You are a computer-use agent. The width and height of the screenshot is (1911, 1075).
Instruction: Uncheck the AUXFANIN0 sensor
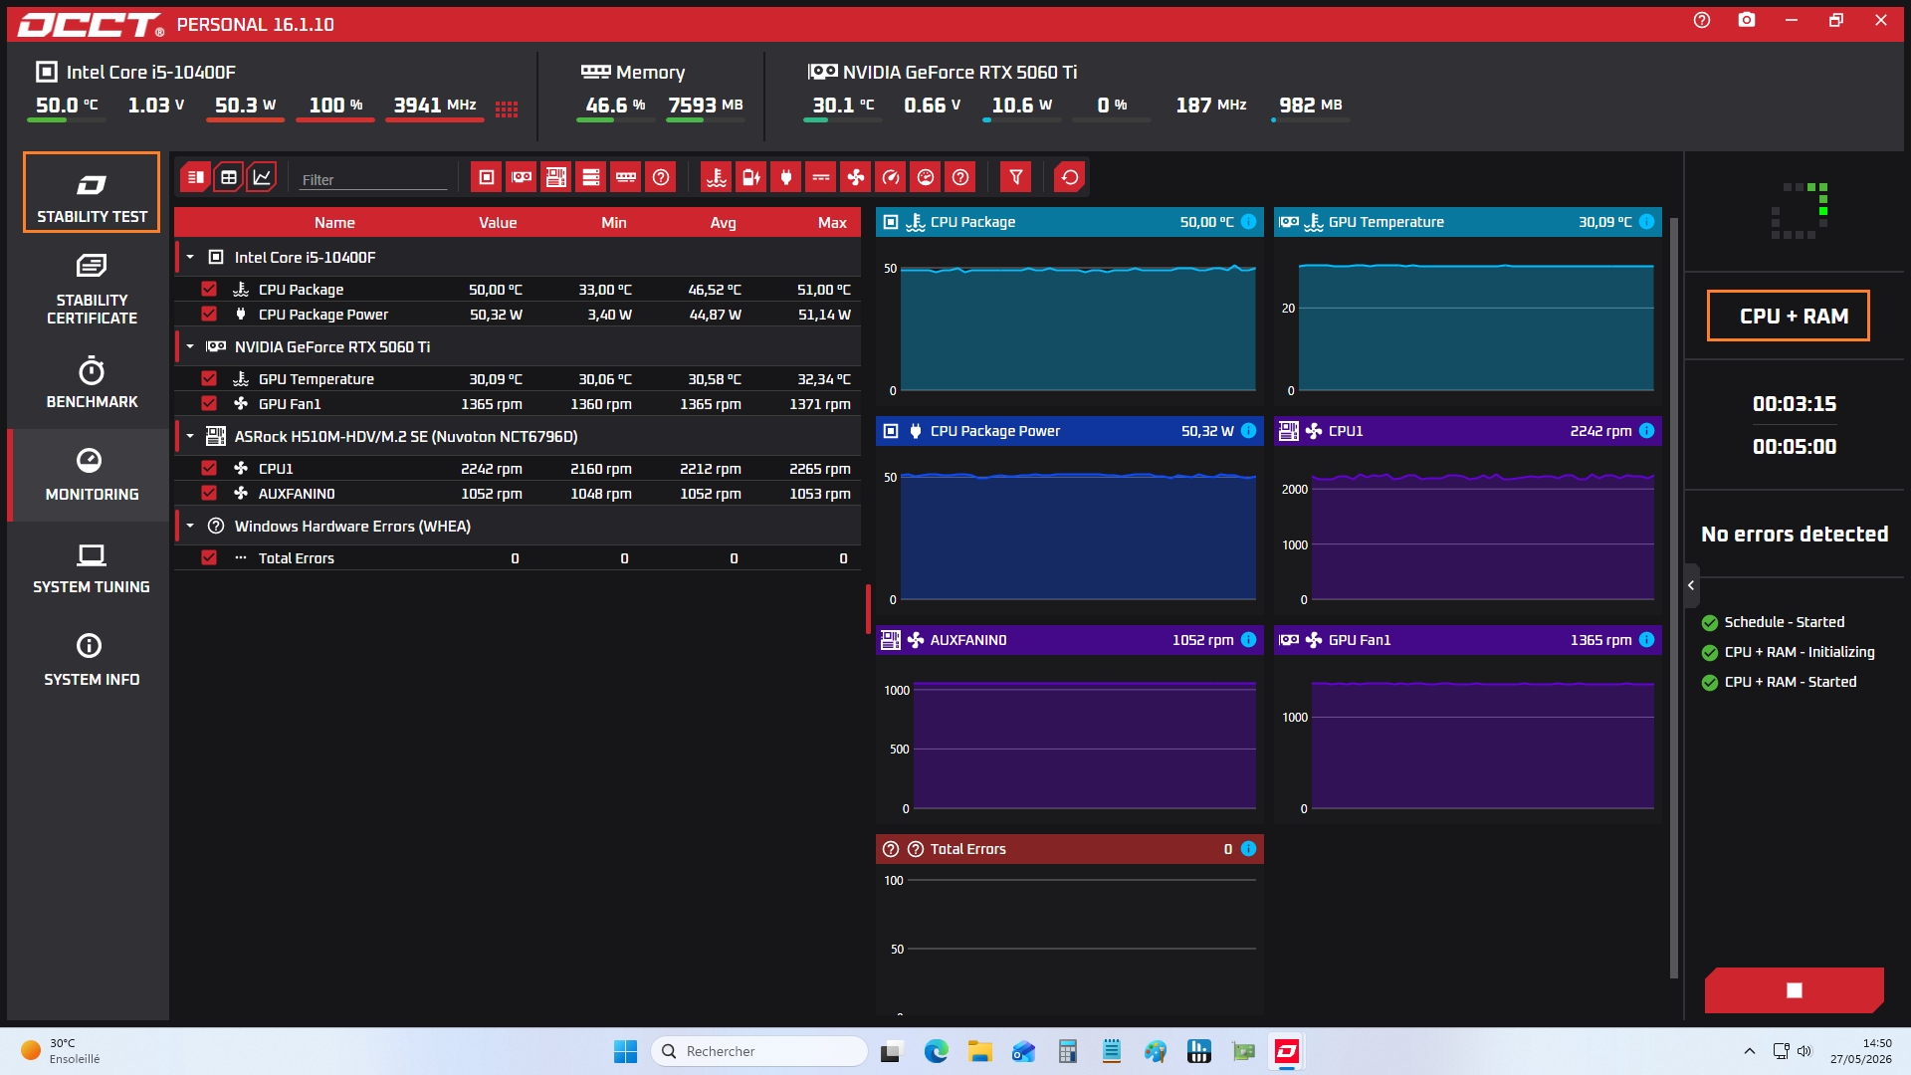pyautogui.click(x=209, y=493)
